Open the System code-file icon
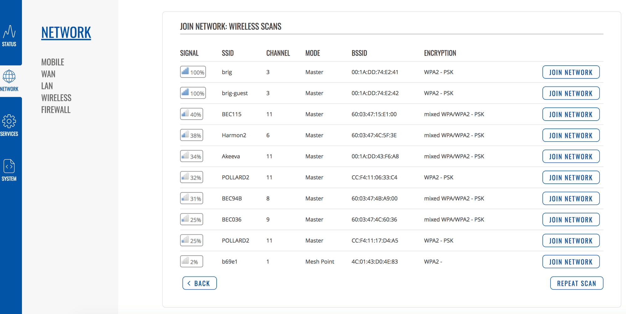Screen dimensions: 626x314 (x=9, y=166)
